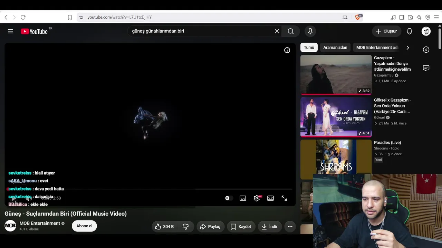Visit the Gazapizm35 channel
442x248 pixels.
384,75
